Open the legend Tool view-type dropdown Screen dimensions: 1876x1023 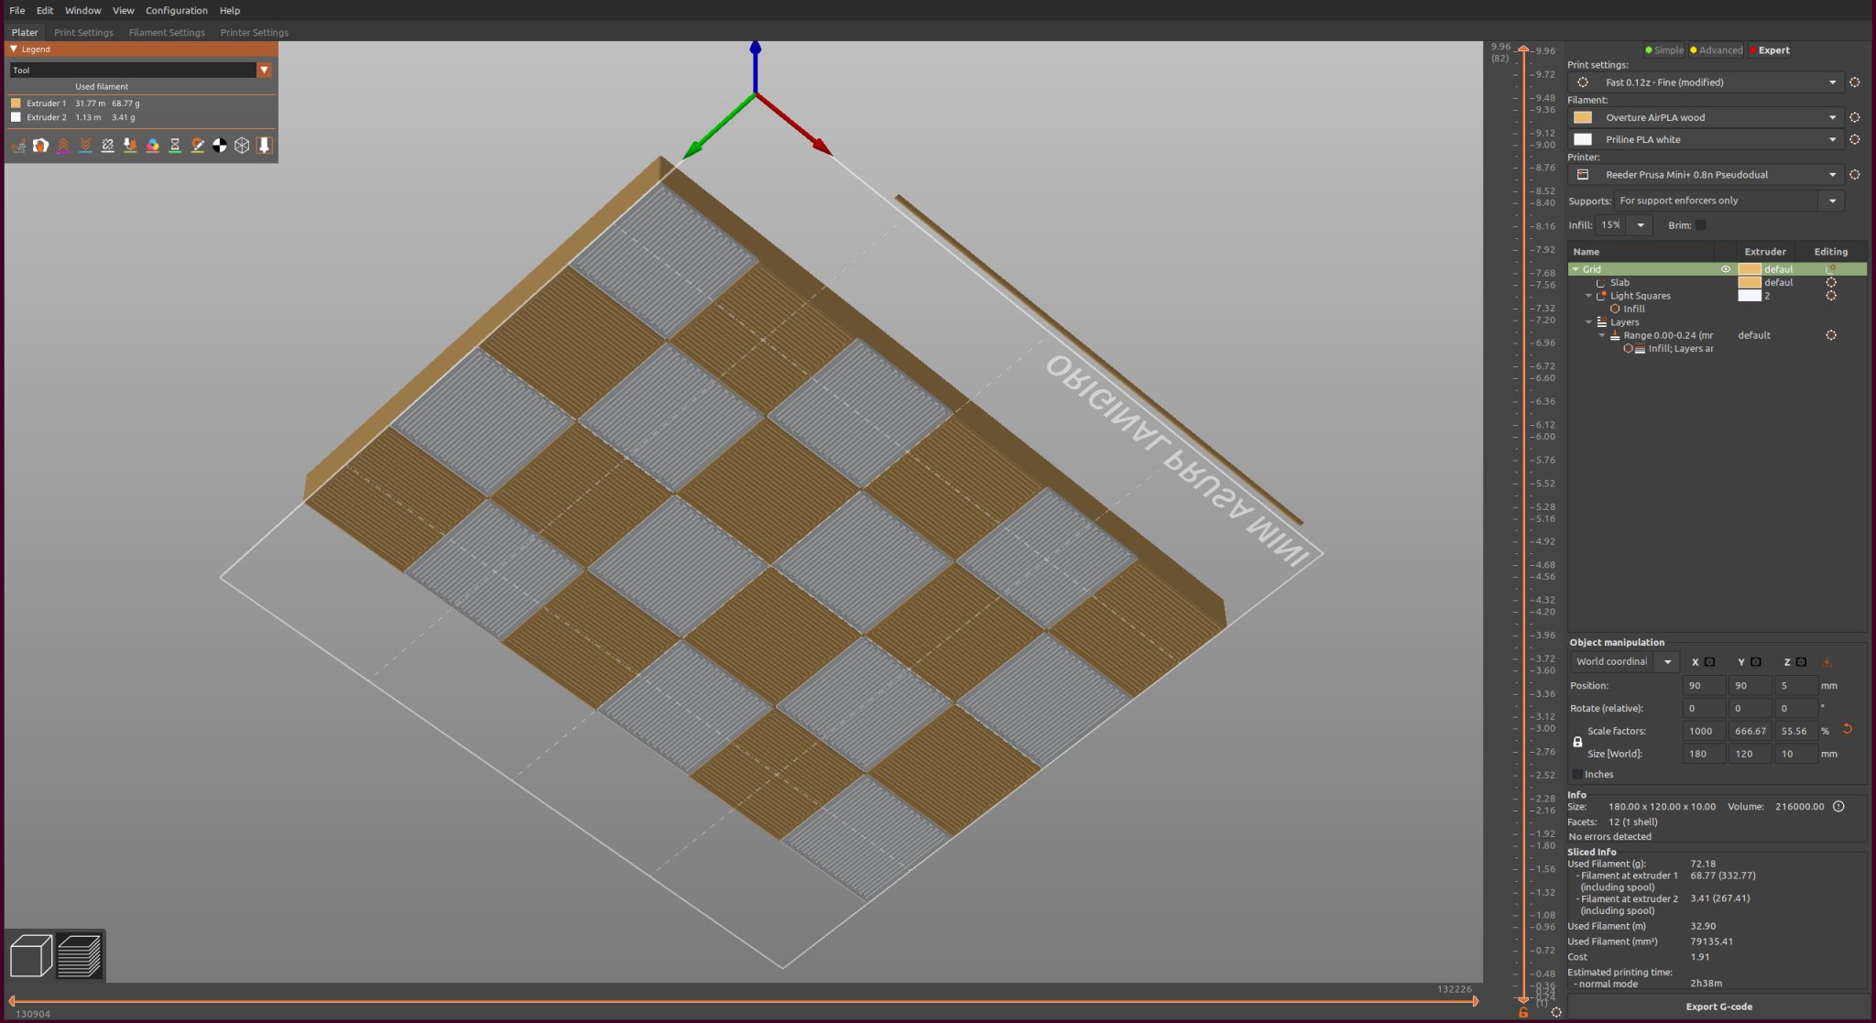point(264,70)
